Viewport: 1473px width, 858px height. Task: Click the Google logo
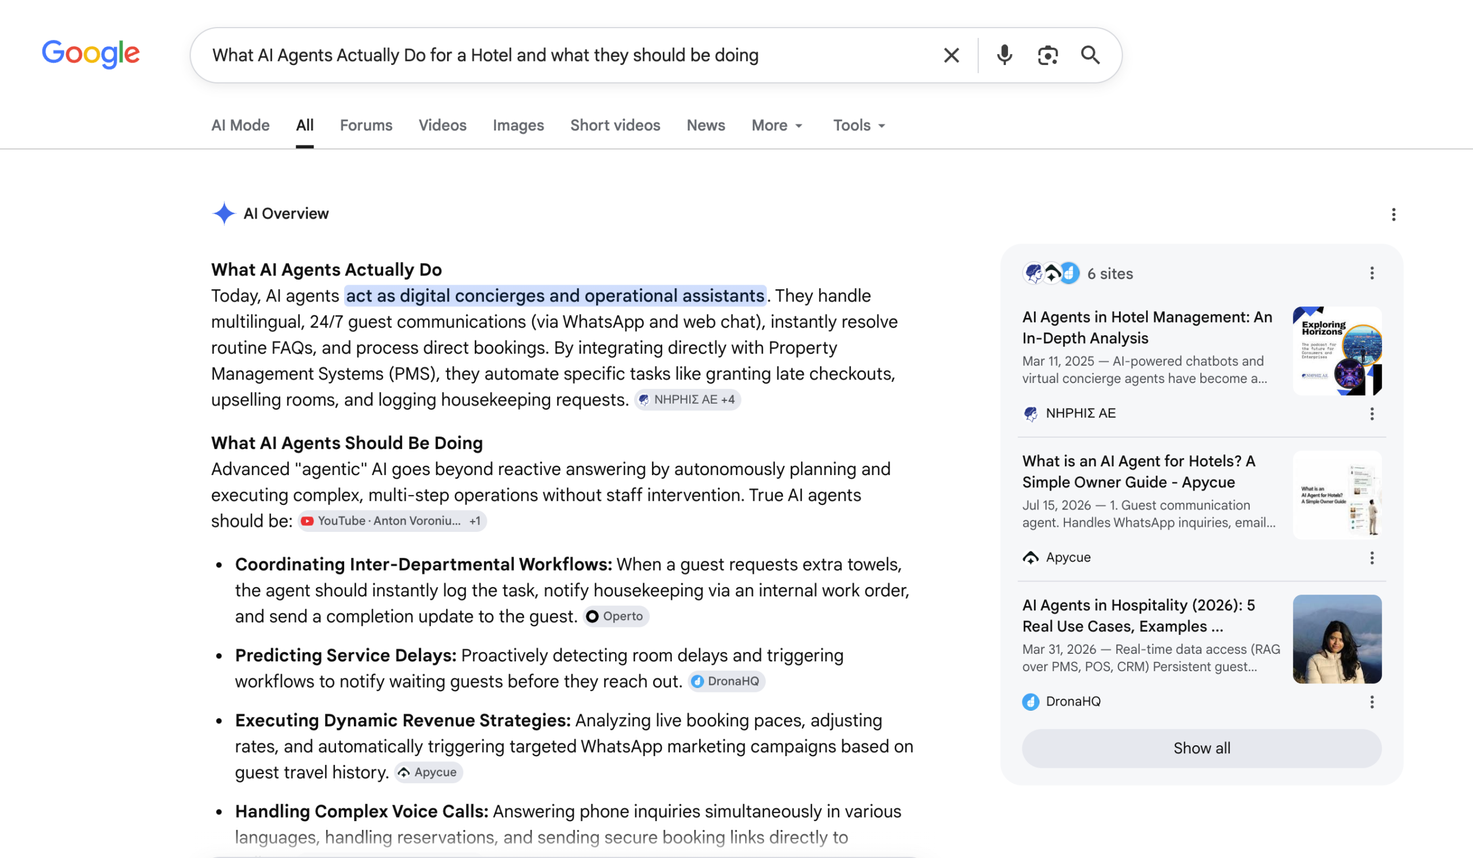tap(90, 54)
